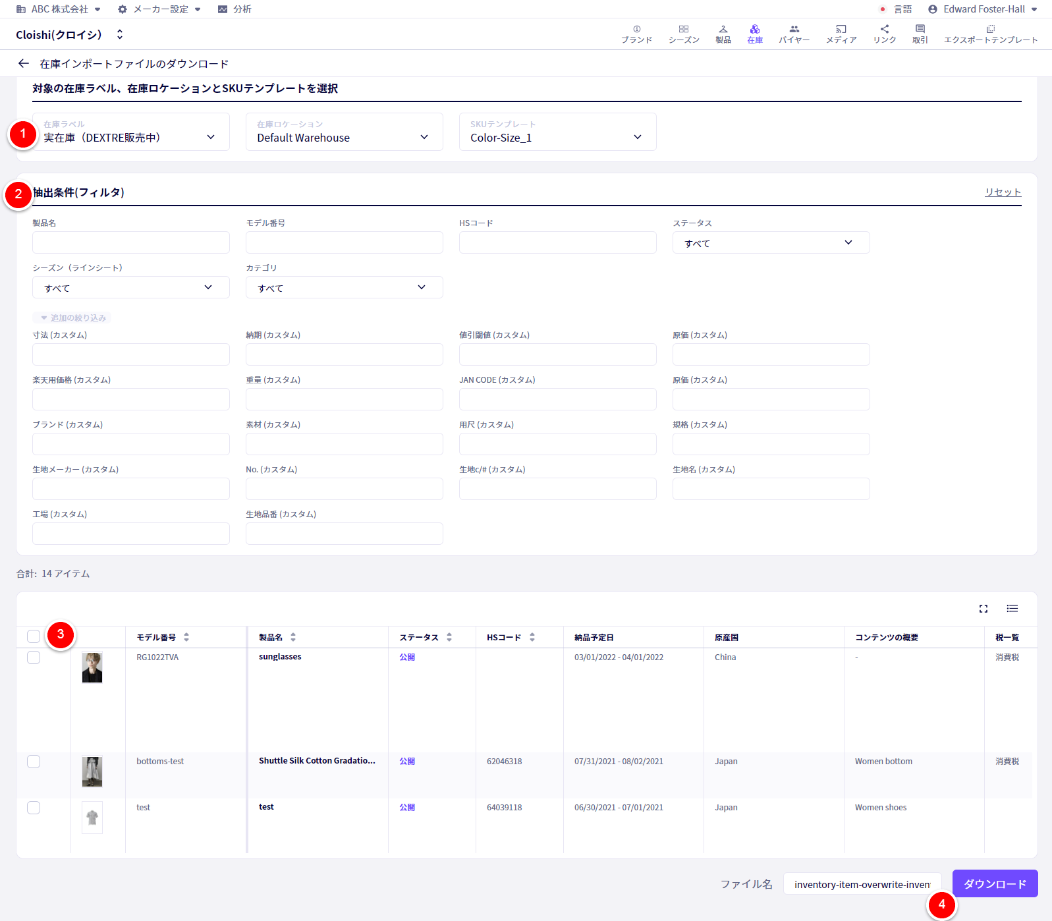Check the checkbox for model 'test' row

(34, 808)
